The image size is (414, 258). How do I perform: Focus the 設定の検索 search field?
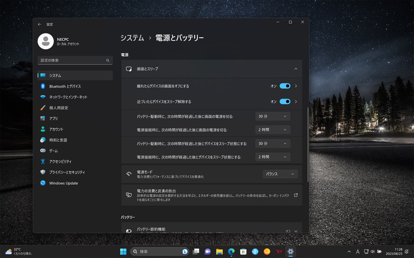pyautogui.click(x=75, y=60)
